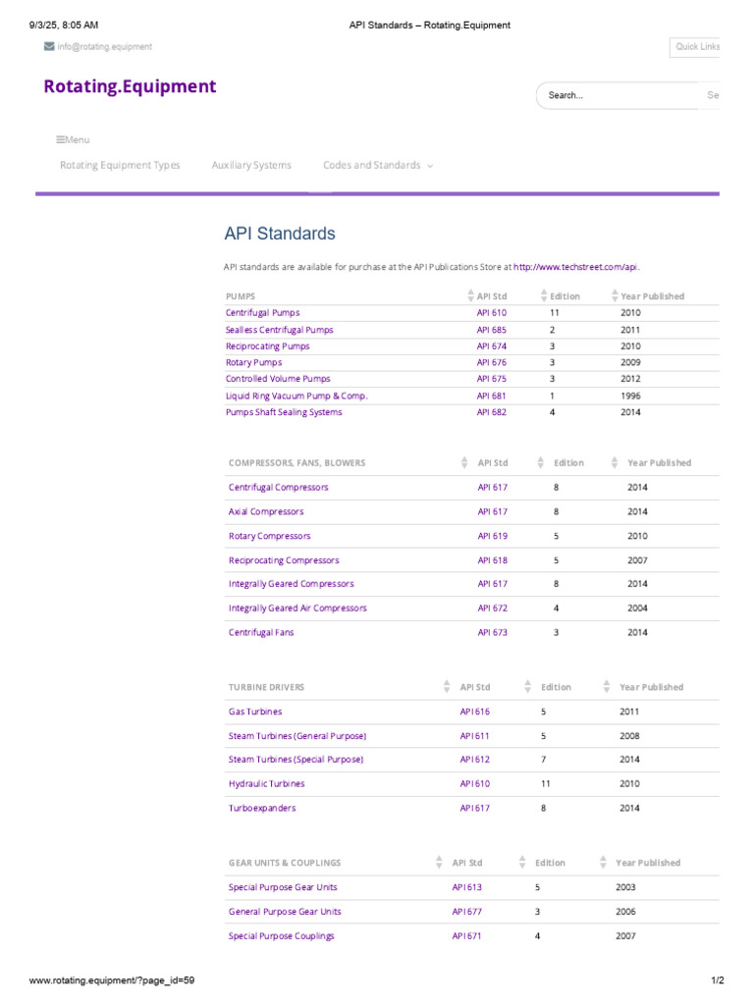Open Special Purpose Couplings link
The width and height of the screenshot is (754, 1005).
pos(282,935)
